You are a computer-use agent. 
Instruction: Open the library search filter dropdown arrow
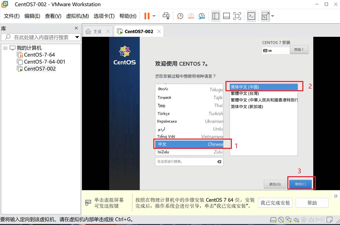click(x=77, y=37)
